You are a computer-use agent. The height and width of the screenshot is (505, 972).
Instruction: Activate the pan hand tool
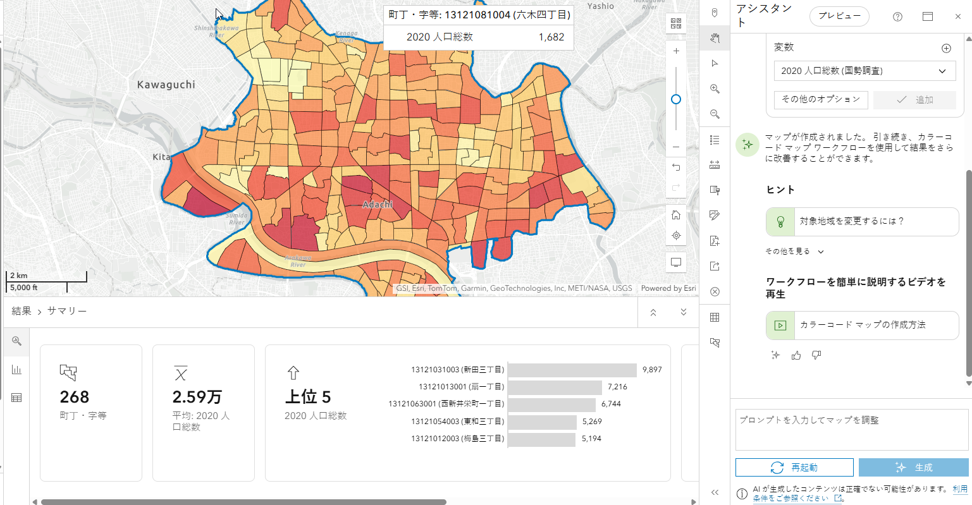click(715, 39)
